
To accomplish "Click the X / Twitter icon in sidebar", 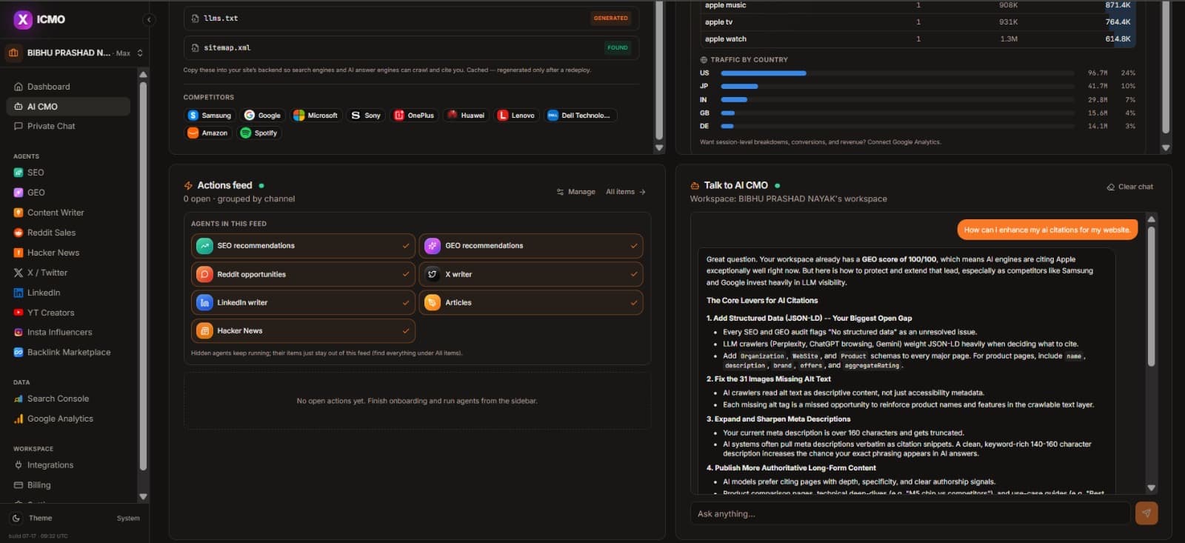I will click(x=19, y=273).
